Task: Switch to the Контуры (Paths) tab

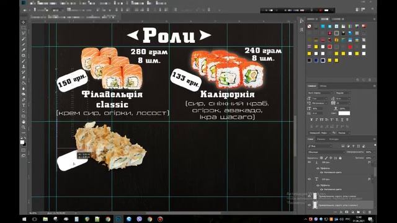Action: point(334,139)
